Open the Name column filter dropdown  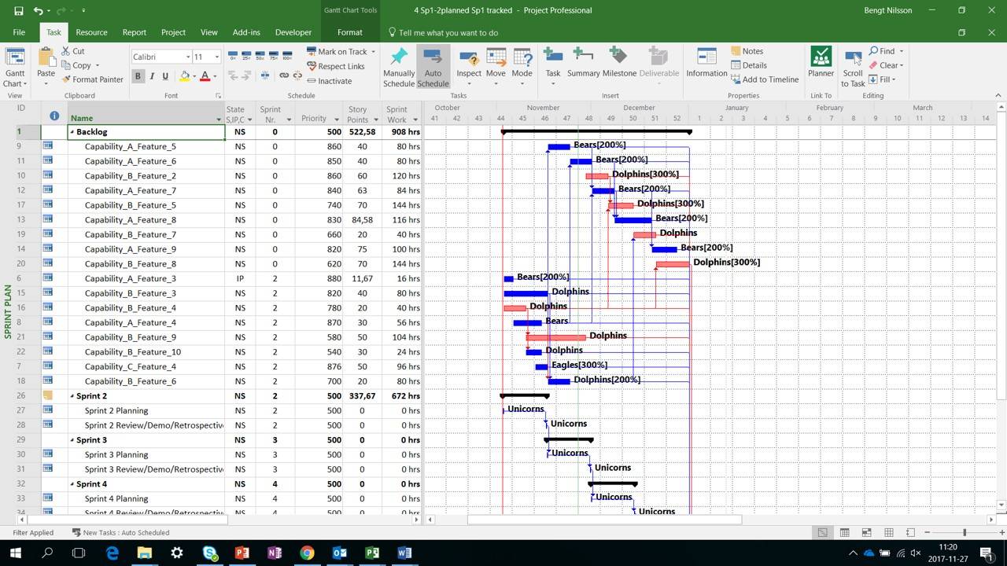(x=219, y=119)
